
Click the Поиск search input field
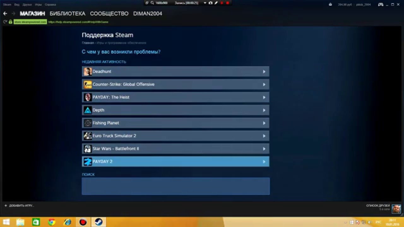coord(175,186)
